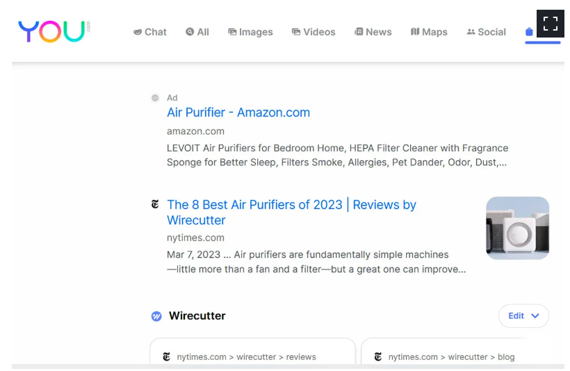
Task: Click the amazon.com domain text
Action: point(195,131)
